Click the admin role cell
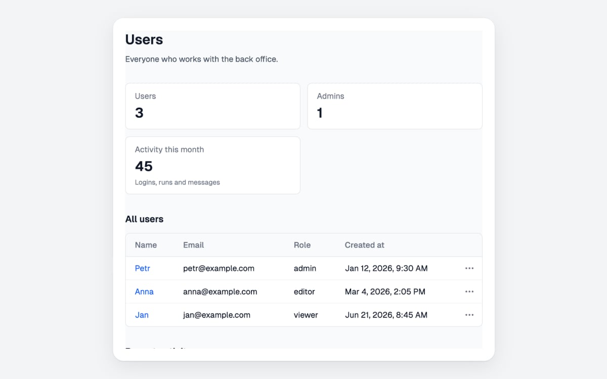Viewport: 607px width, 379px height. pyautogui.click(x=305, y=268)
